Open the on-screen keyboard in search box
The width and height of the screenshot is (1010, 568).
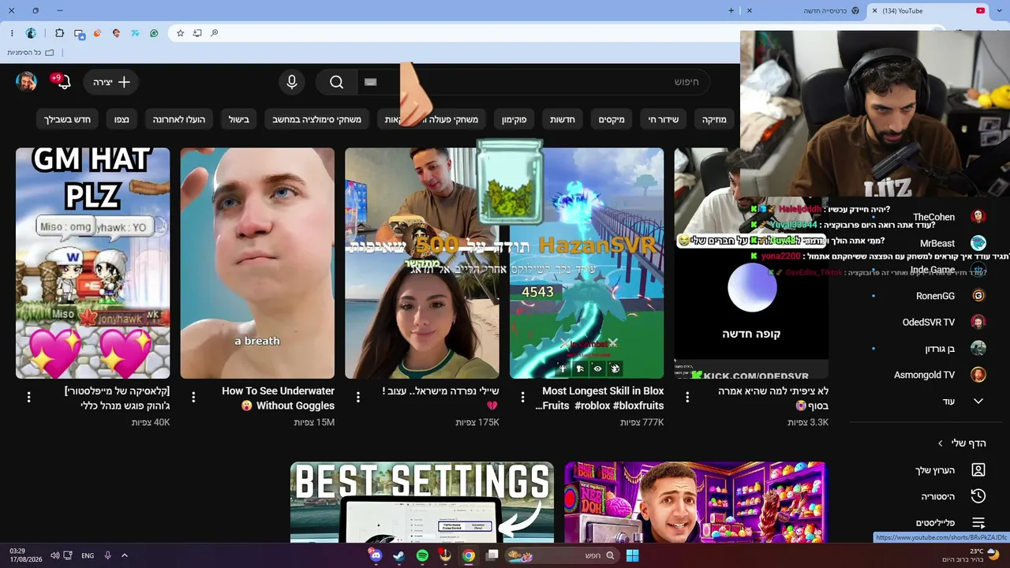[x=371, y=82]
